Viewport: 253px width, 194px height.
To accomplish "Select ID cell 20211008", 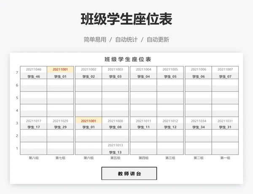I will click(x=115, y=121).
